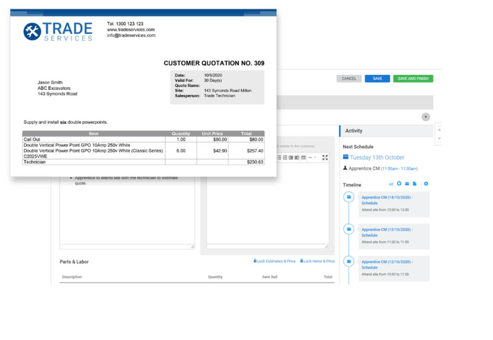Grab the resize handle of left notes area
The height and width of the screenshot is (340, 493).
tap(192, 246)
